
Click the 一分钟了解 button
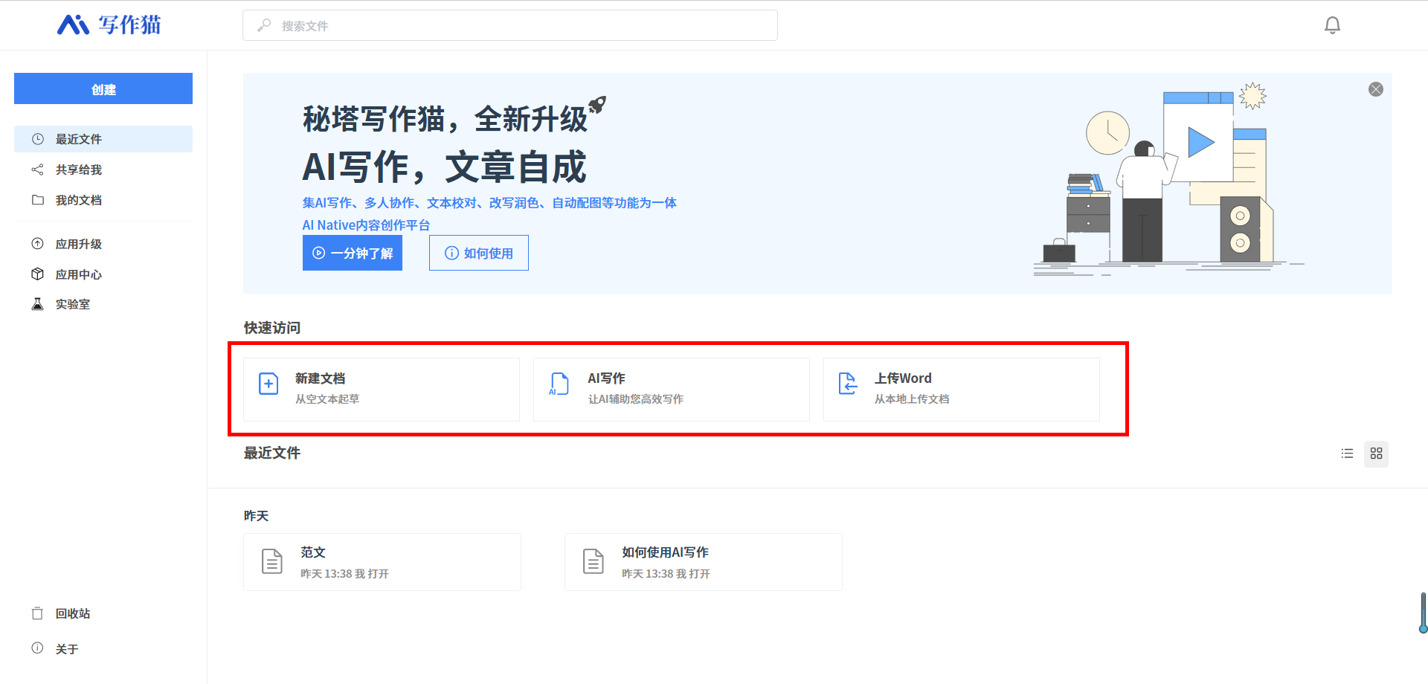tap(353, 253)
